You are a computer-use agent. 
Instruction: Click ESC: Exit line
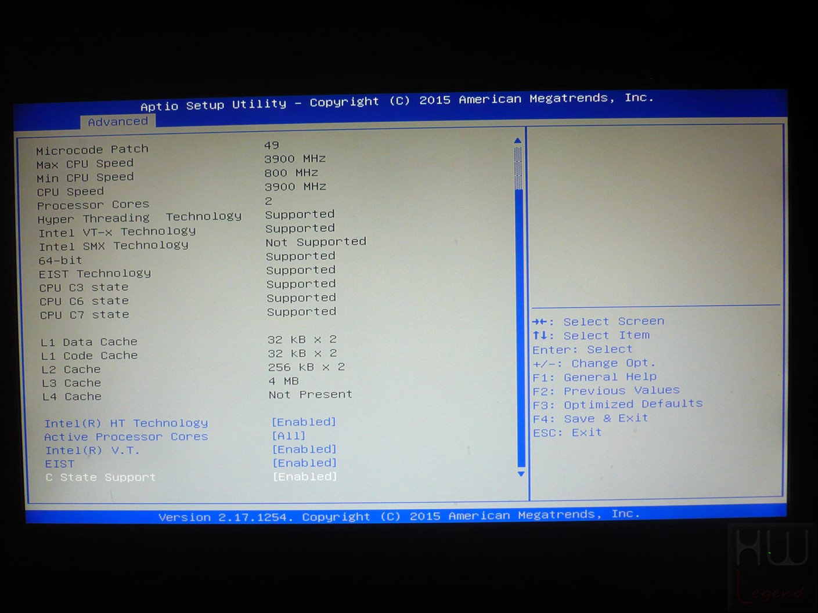pyautogui.click(x=568, y=433)
